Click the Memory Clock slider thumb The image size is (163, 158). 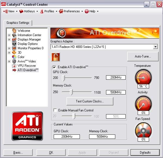point(71,92)
